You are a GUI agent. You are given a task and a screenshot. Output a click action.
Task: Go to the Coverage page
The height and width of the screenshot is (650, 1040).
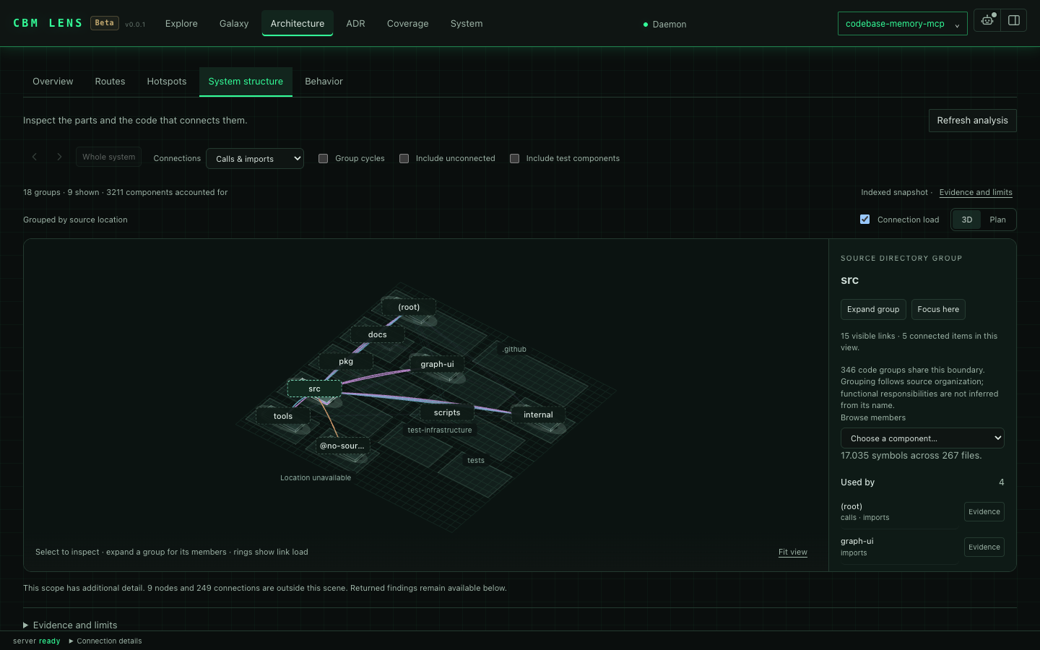click(x=408, y=23)
